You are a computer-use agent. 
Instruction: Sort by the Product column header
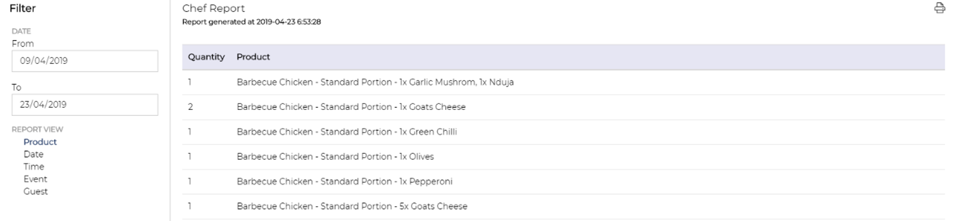[253, 57]
